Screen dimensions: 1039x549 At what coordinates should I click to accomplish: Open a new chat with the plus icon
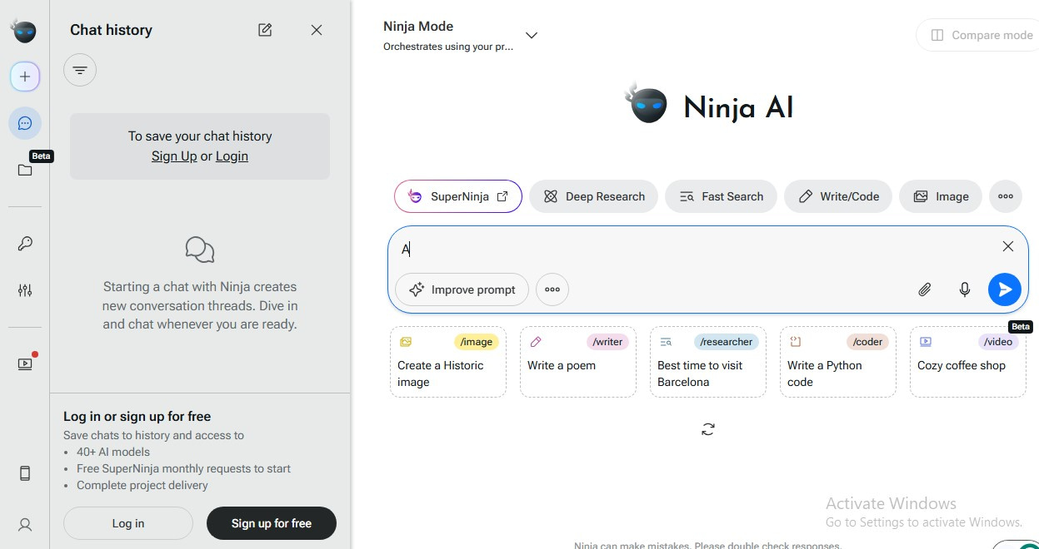click(25, 76)
